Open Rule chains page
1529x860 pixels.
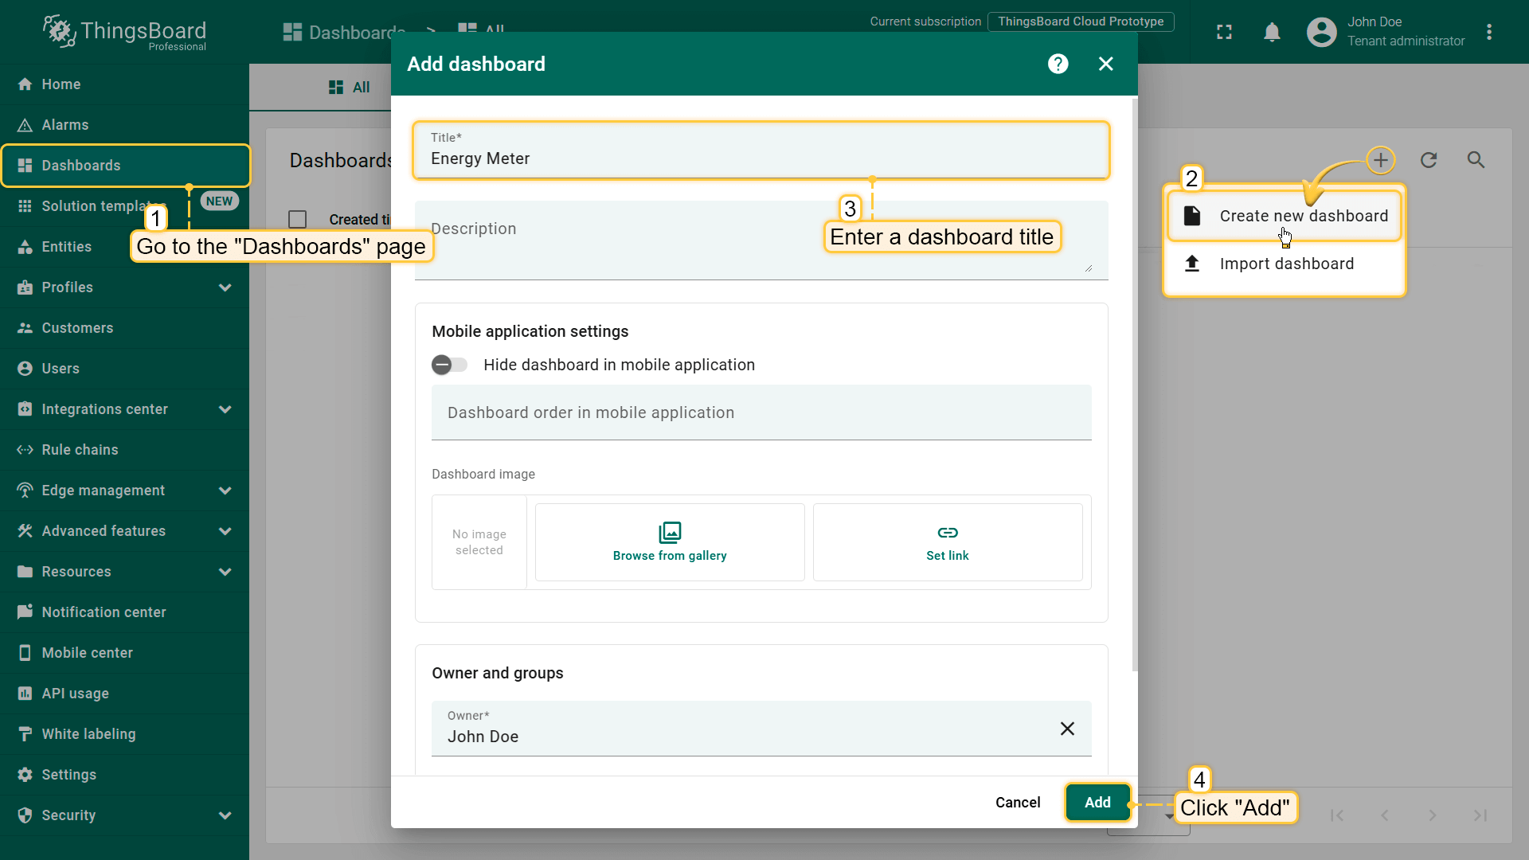(x=124, y=450)
